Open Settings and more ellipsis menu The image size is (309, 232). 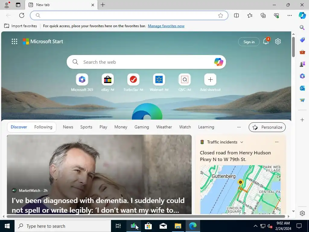289,15
